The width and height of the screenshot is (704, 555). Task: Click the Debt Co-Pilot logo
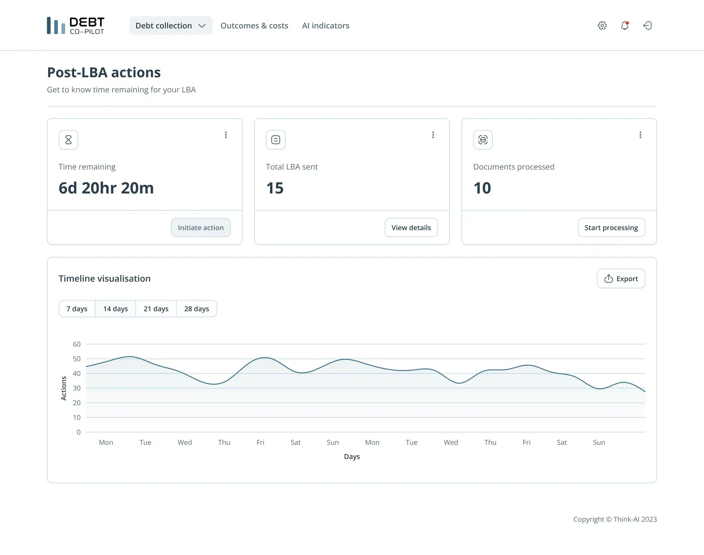(76, 26)
